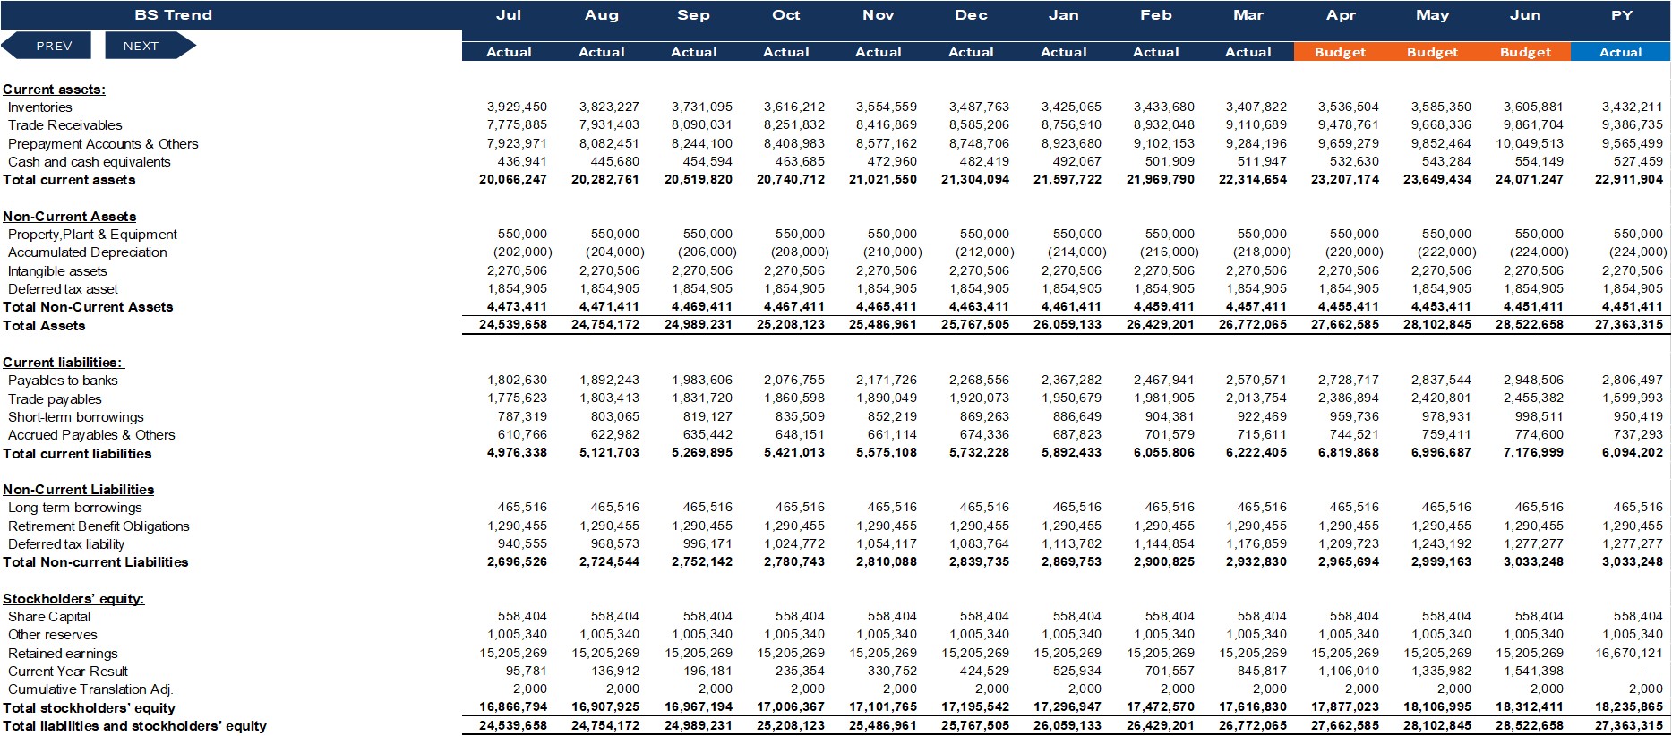Select the Current assets section heading
The height and width of the screenshot is (736, 1672).
tap(54, 90)
